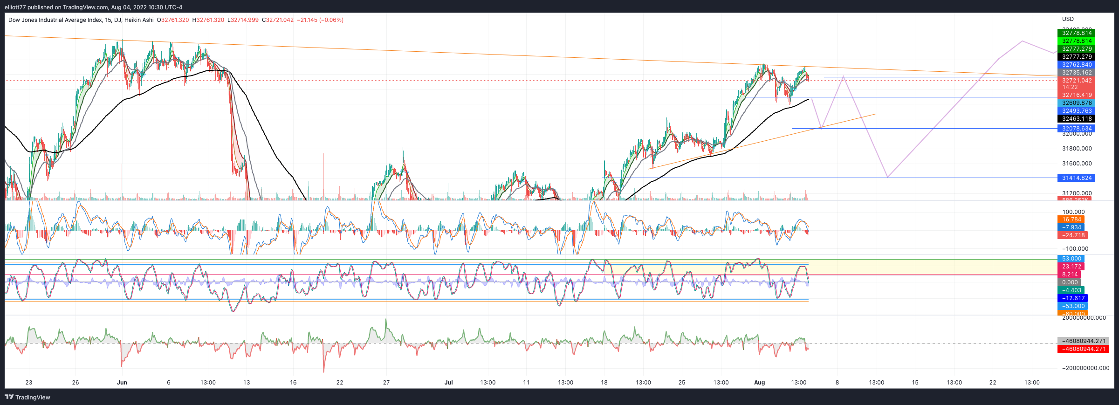Select the high value H32761.320
Screen dimensions: 1119x405
pyautogui.click(x=208, y=20)
